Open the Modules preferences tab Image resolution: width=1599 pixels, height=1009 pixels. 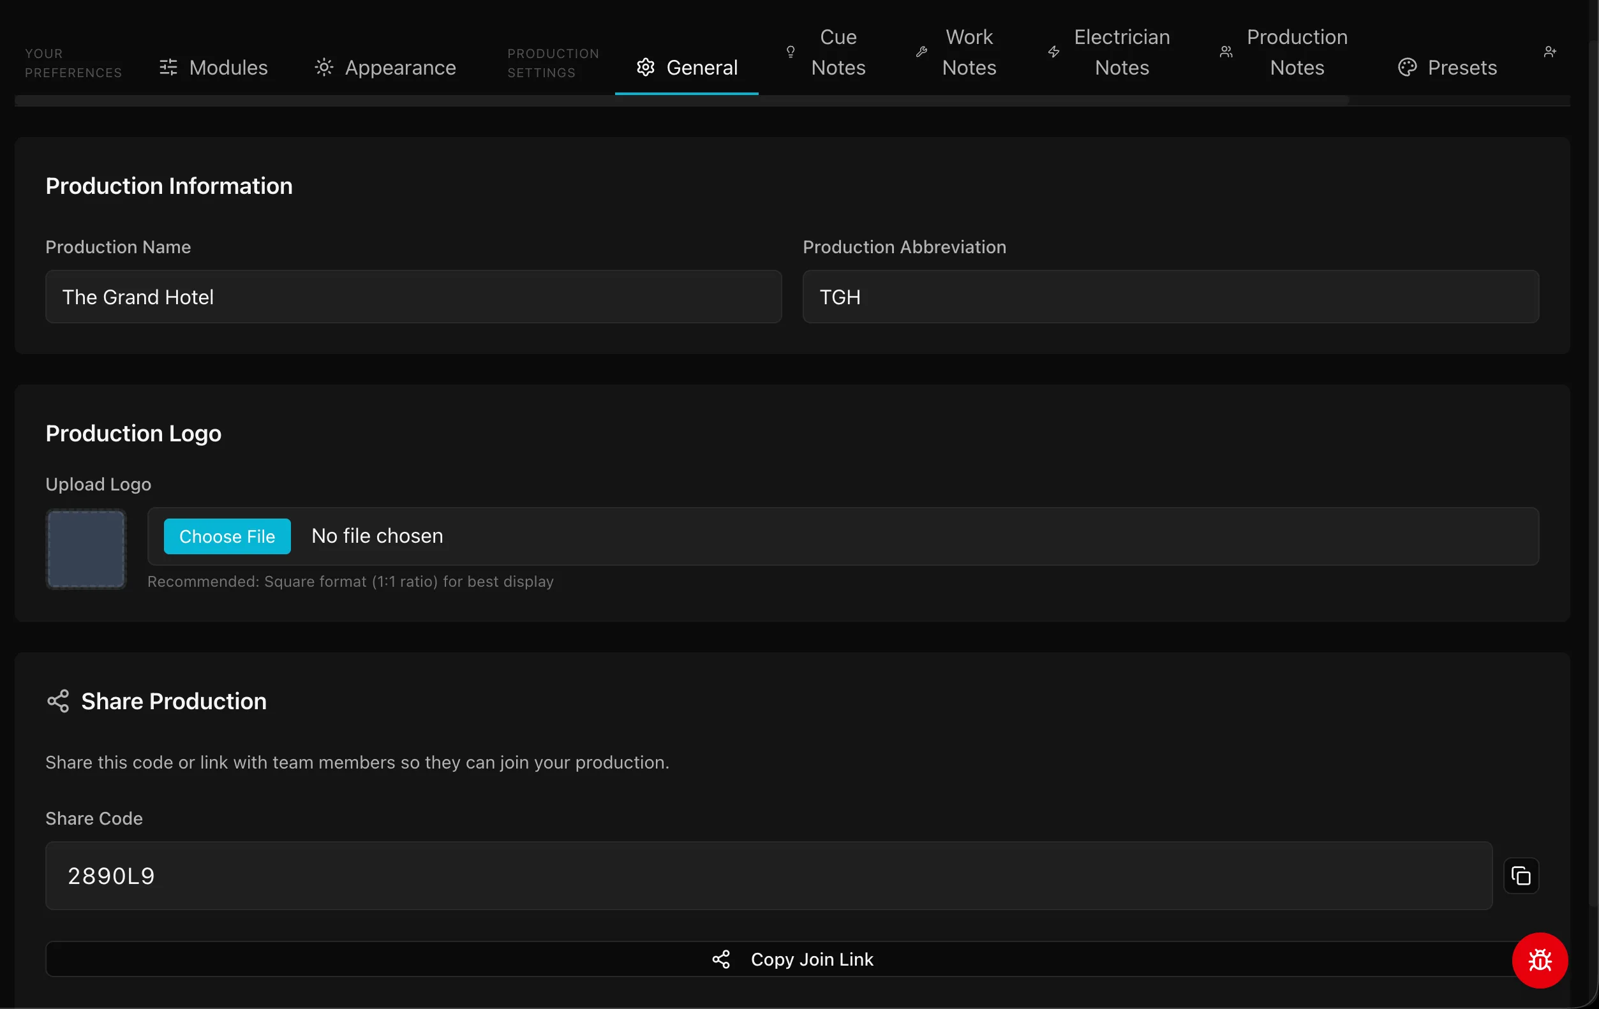(213, 67)
